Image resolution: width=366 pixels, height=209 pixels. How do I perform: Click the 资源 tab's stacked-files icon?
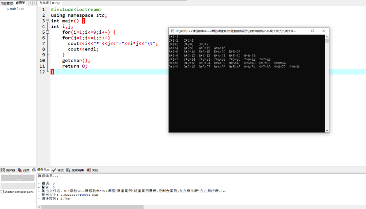click(20, 170)
